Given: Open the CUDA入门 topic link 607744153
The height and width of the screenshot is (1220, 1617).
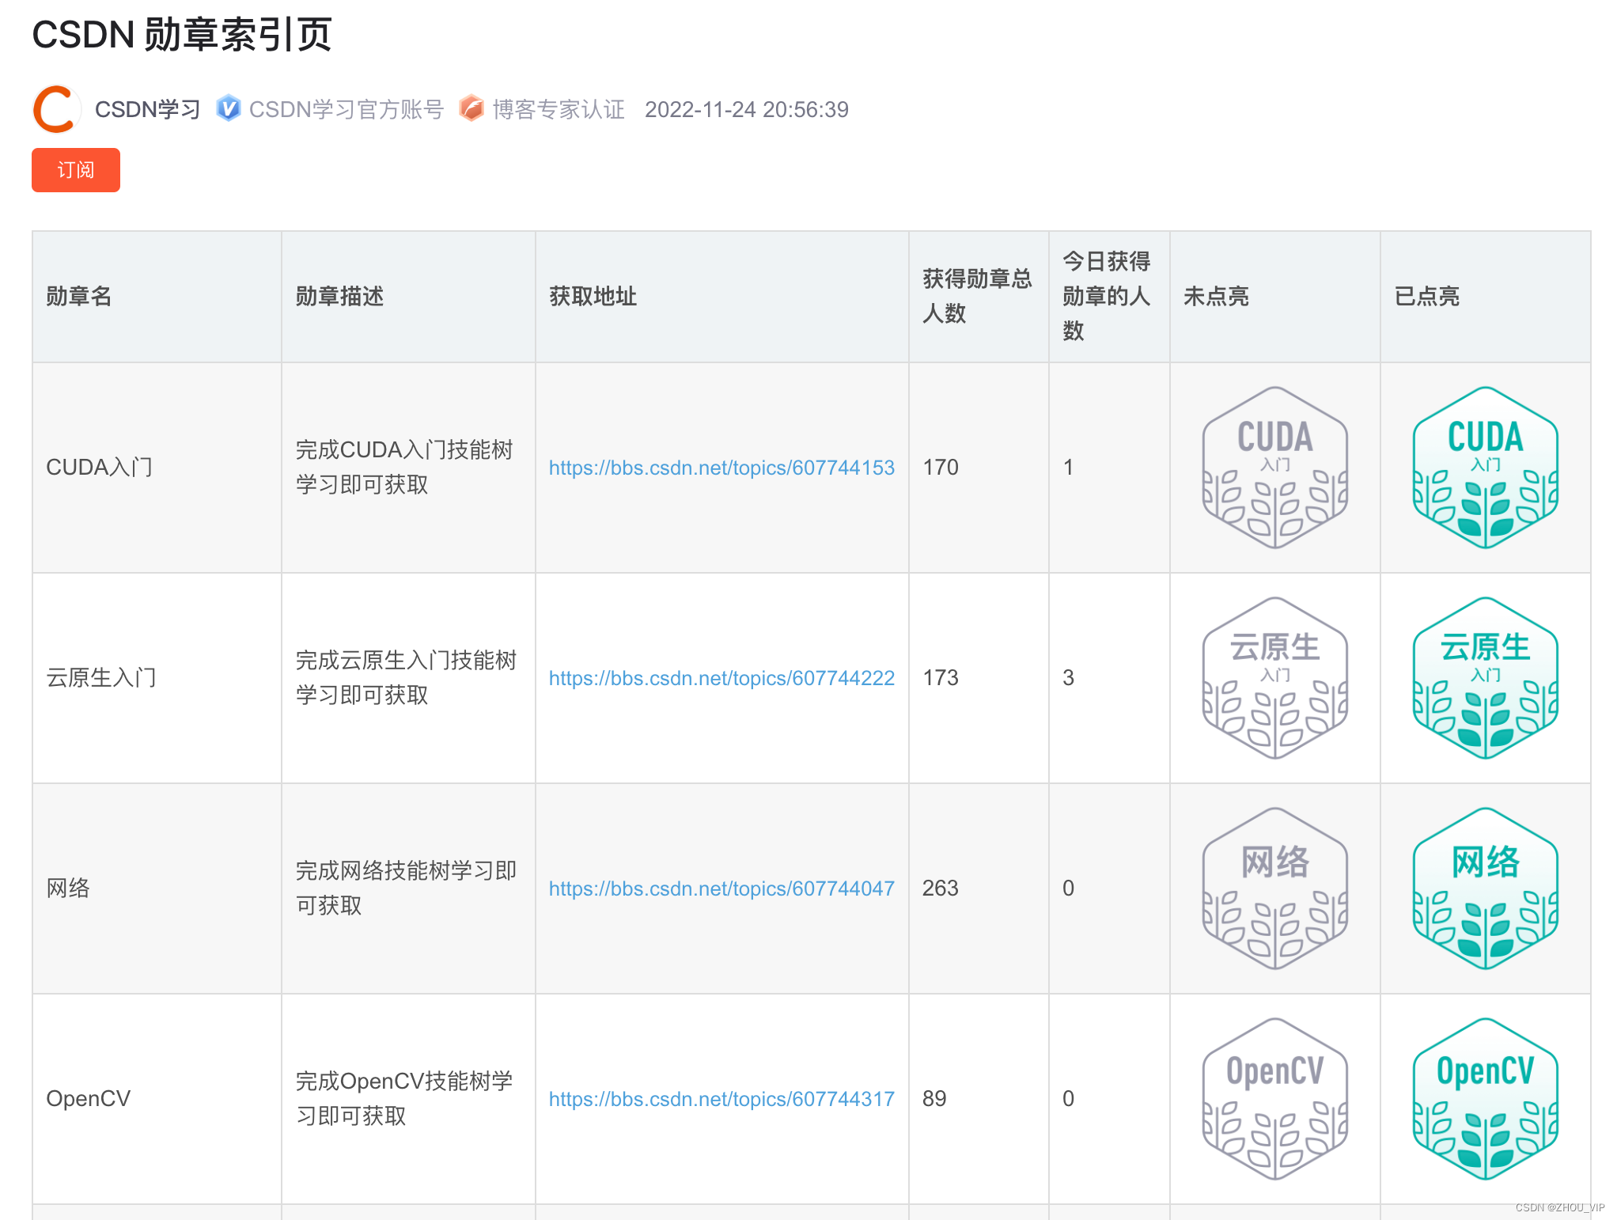Looking at the screenshot, I should point(721,468).
